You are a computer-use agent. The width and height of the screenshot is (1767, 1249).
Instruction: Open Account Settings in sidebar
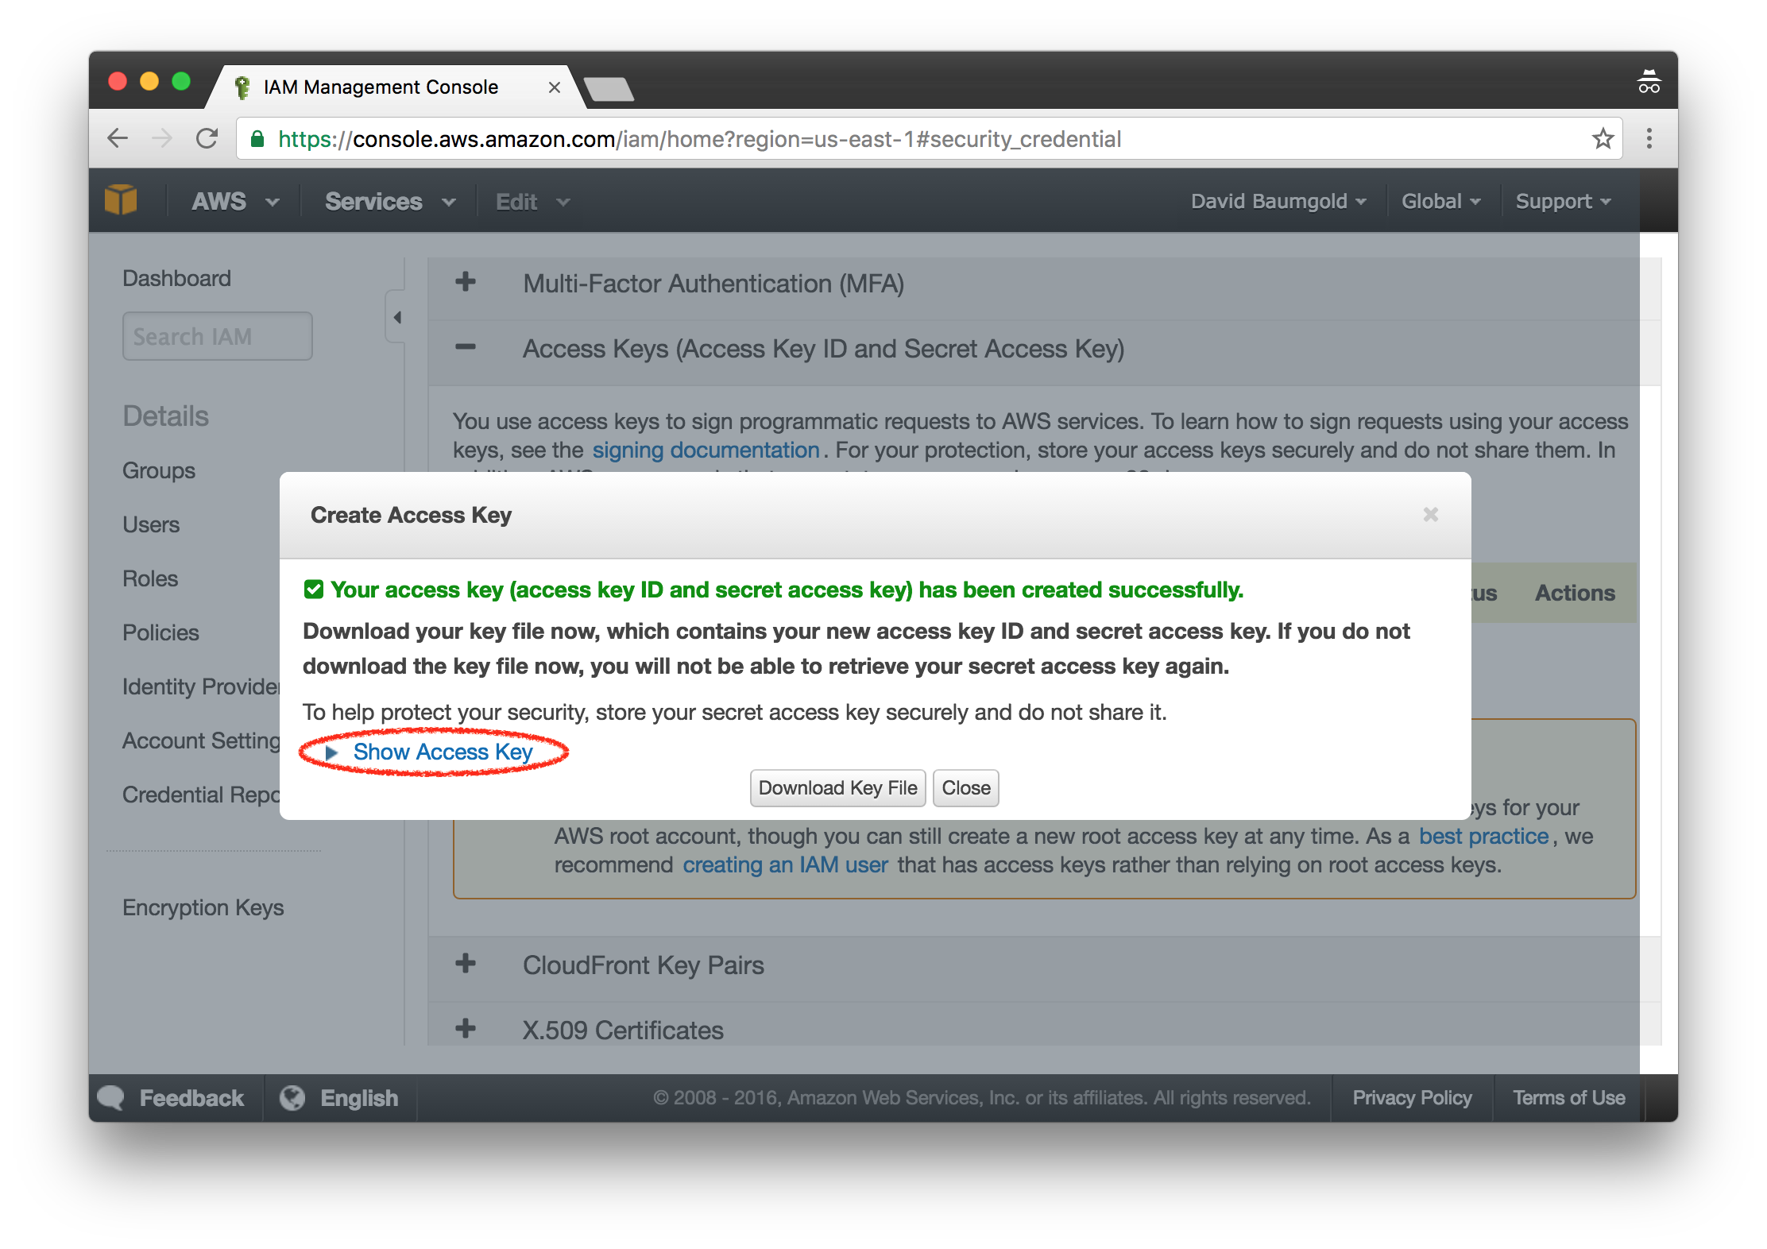pos(201,741)
